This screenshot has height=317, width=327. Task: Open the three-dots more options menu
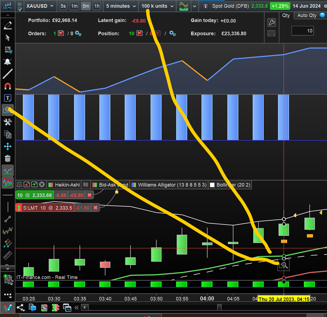click(x=8, y=295)
